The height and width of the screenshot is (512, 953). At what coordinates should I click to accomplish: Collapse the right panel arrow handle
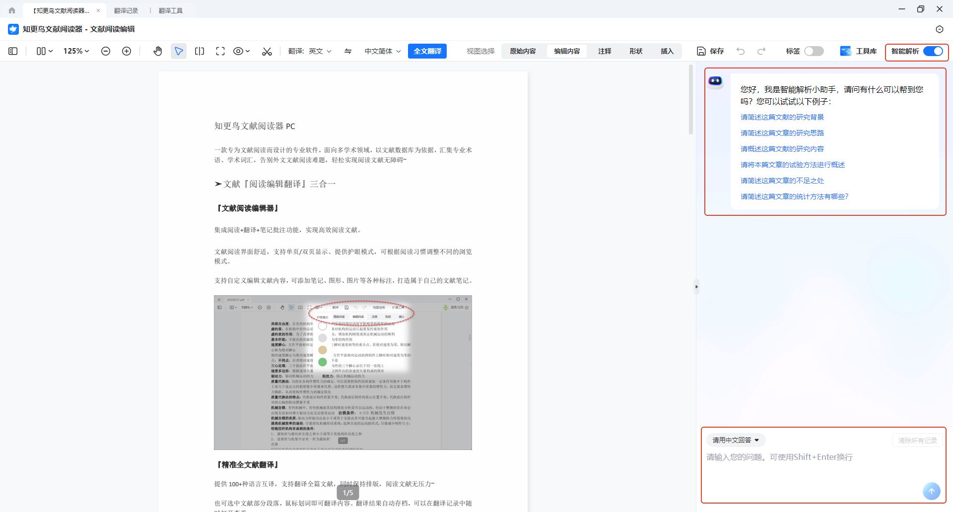(x=696, y=287)
